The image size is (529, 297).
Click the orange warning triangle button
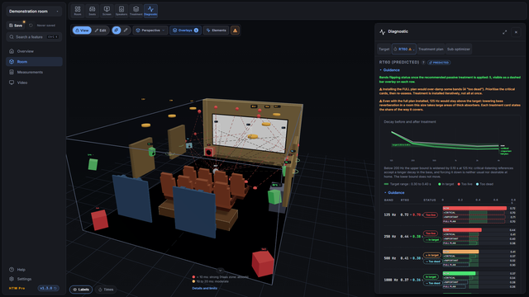point(235,31)
